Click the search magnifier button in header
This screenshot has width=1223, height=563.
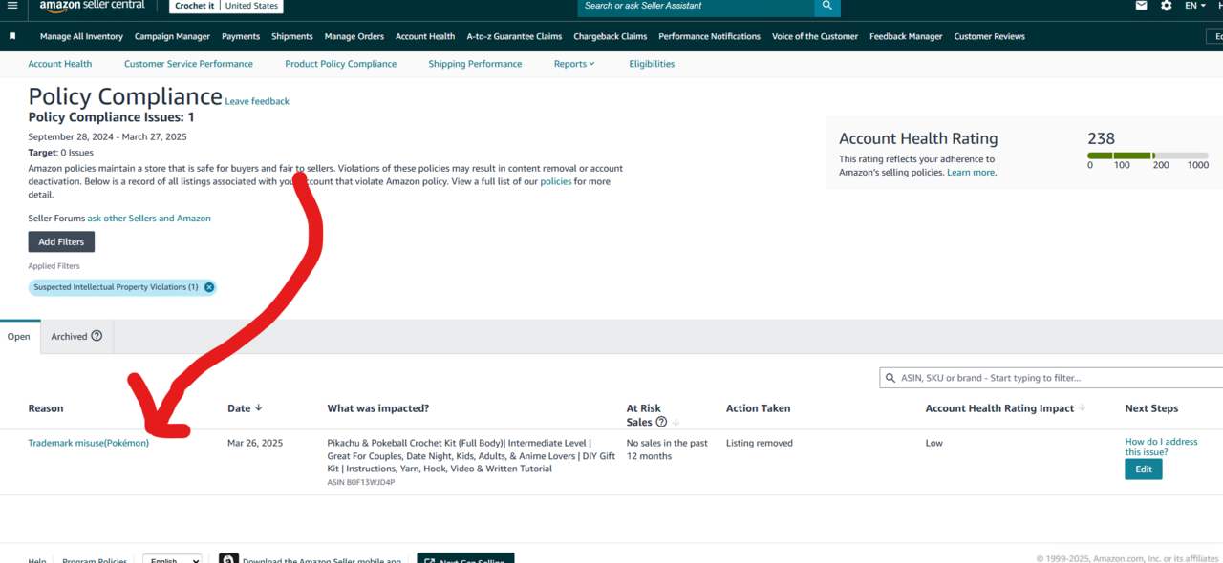pyautogui.click(x=827, y=7)
